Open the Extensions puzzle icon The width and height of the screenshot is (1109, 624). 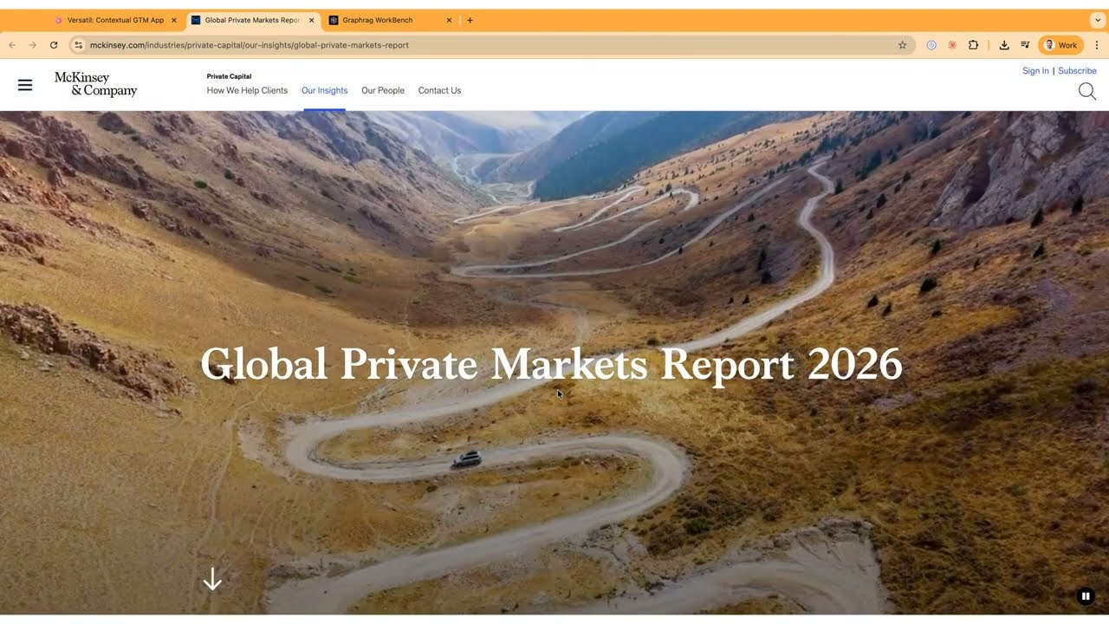pos(973,45)
